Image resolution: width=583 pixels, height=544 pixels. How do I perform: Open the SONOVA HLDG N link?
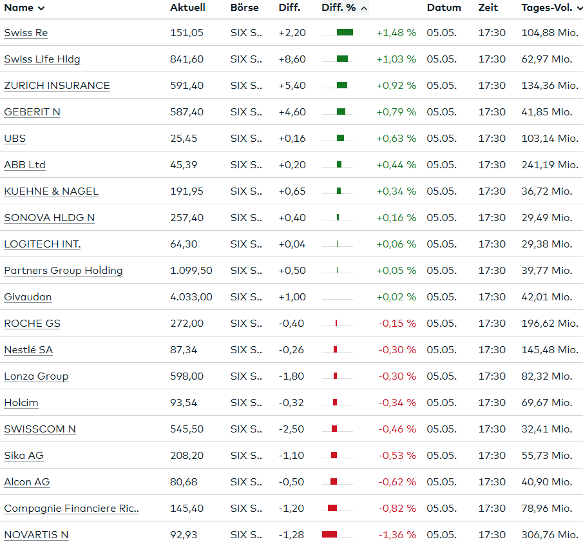50,218
